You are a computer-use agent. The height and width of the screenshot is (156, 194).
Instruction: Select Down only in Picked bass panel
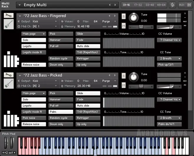coord(61,124)
